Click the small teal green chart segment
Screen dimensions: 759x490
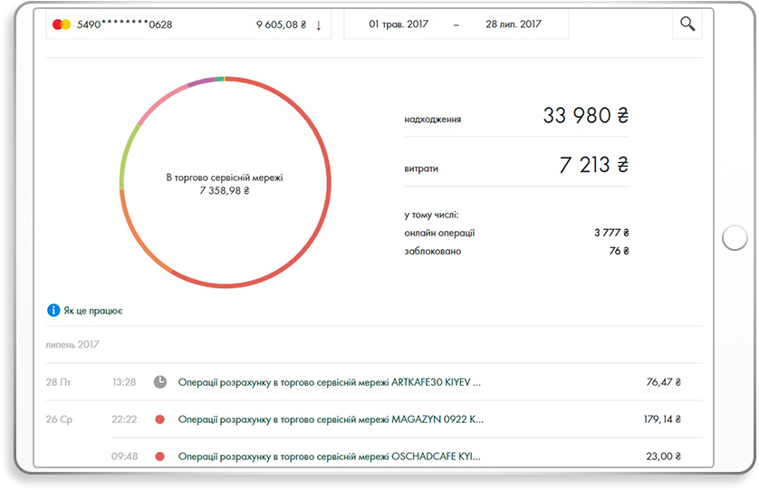pyautogui.click(x=219, y=79)
